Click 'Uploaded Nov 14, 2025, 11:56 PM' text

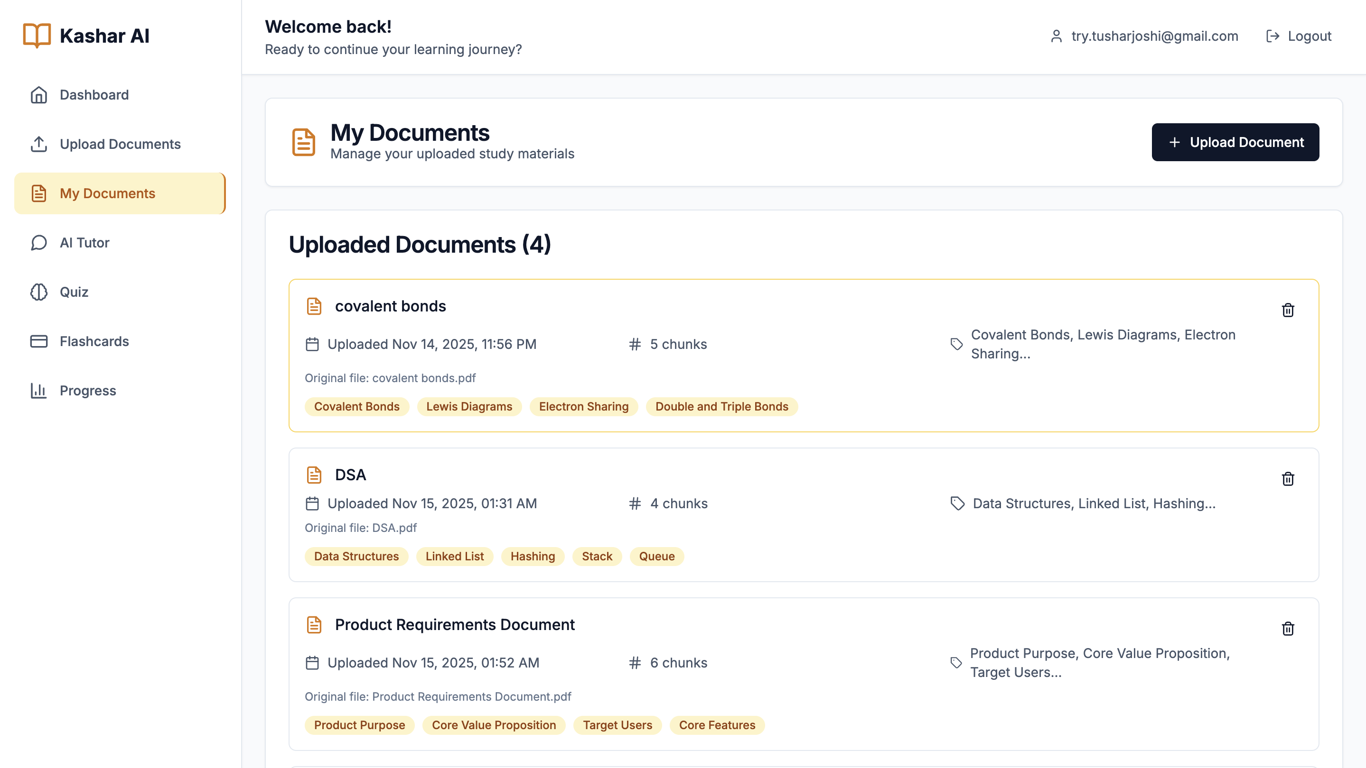click(432, 344)
